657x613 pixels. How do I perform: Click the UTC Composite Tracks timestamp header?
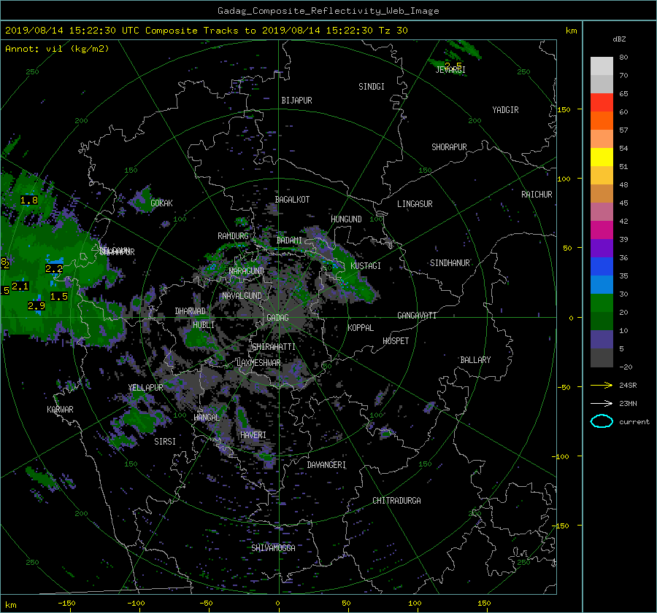[206, 30]
